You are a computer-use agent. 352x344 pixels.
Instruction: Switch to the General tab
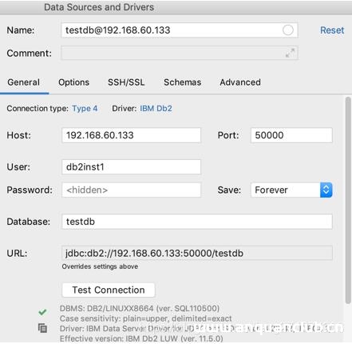pos(24,82)
